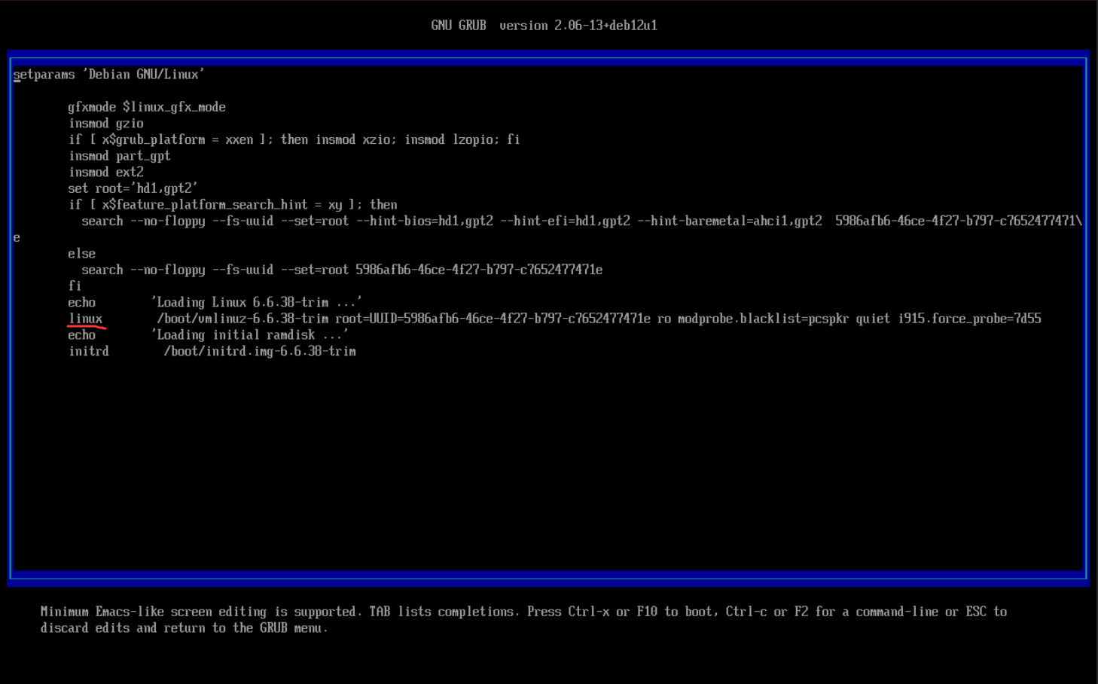Click the '--hint-efi=hd1,gpt2' option

(565, 221)
